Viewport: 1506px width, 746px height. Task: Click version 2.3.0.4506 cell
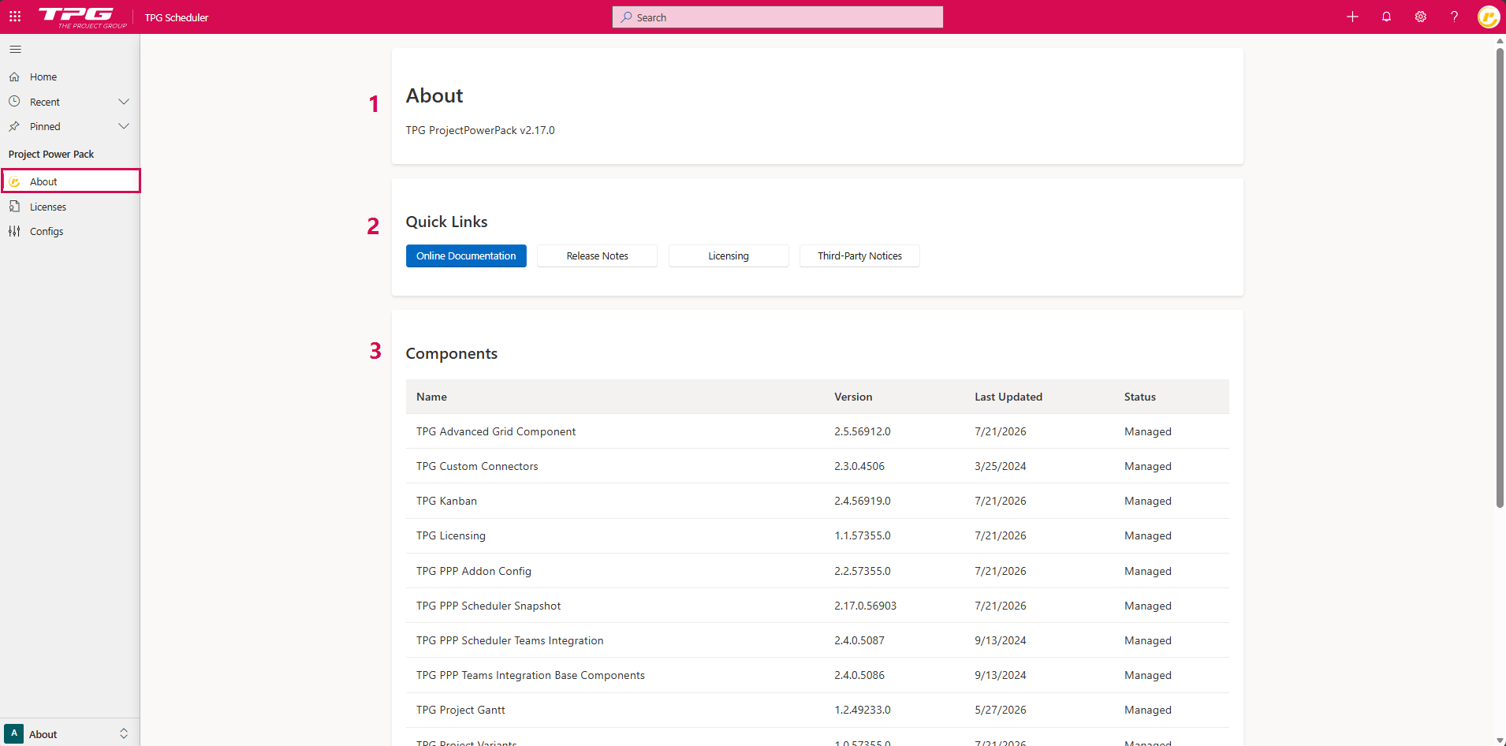tap(859, 466)
